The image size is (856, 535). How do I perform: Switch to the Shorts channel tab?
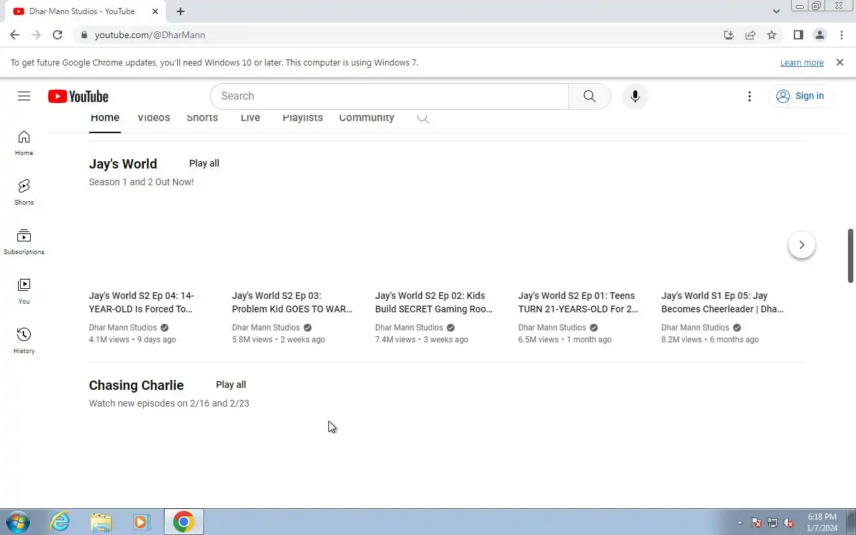(x=202, y=118)
